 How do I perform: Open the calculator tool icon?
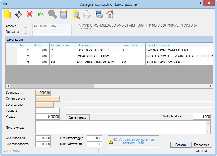pyautogui.click(x=64, y=14)
